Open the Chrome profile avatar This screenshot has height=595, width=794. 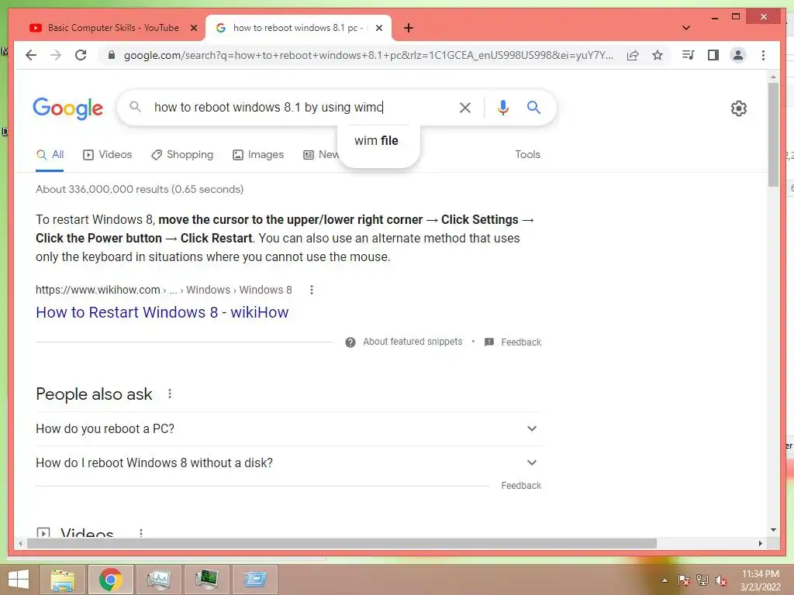[x=738, y=55]
